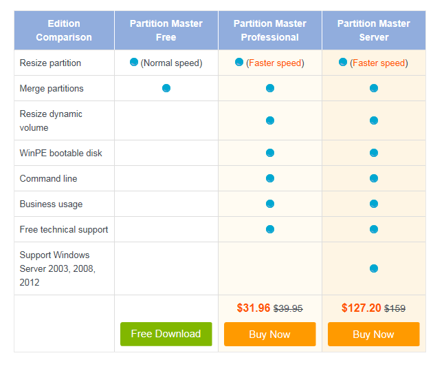Click the Faster speed text in Professional column
Image resolution: width=444 pixels, height=371 pixels.
click(x=275, y=63)
